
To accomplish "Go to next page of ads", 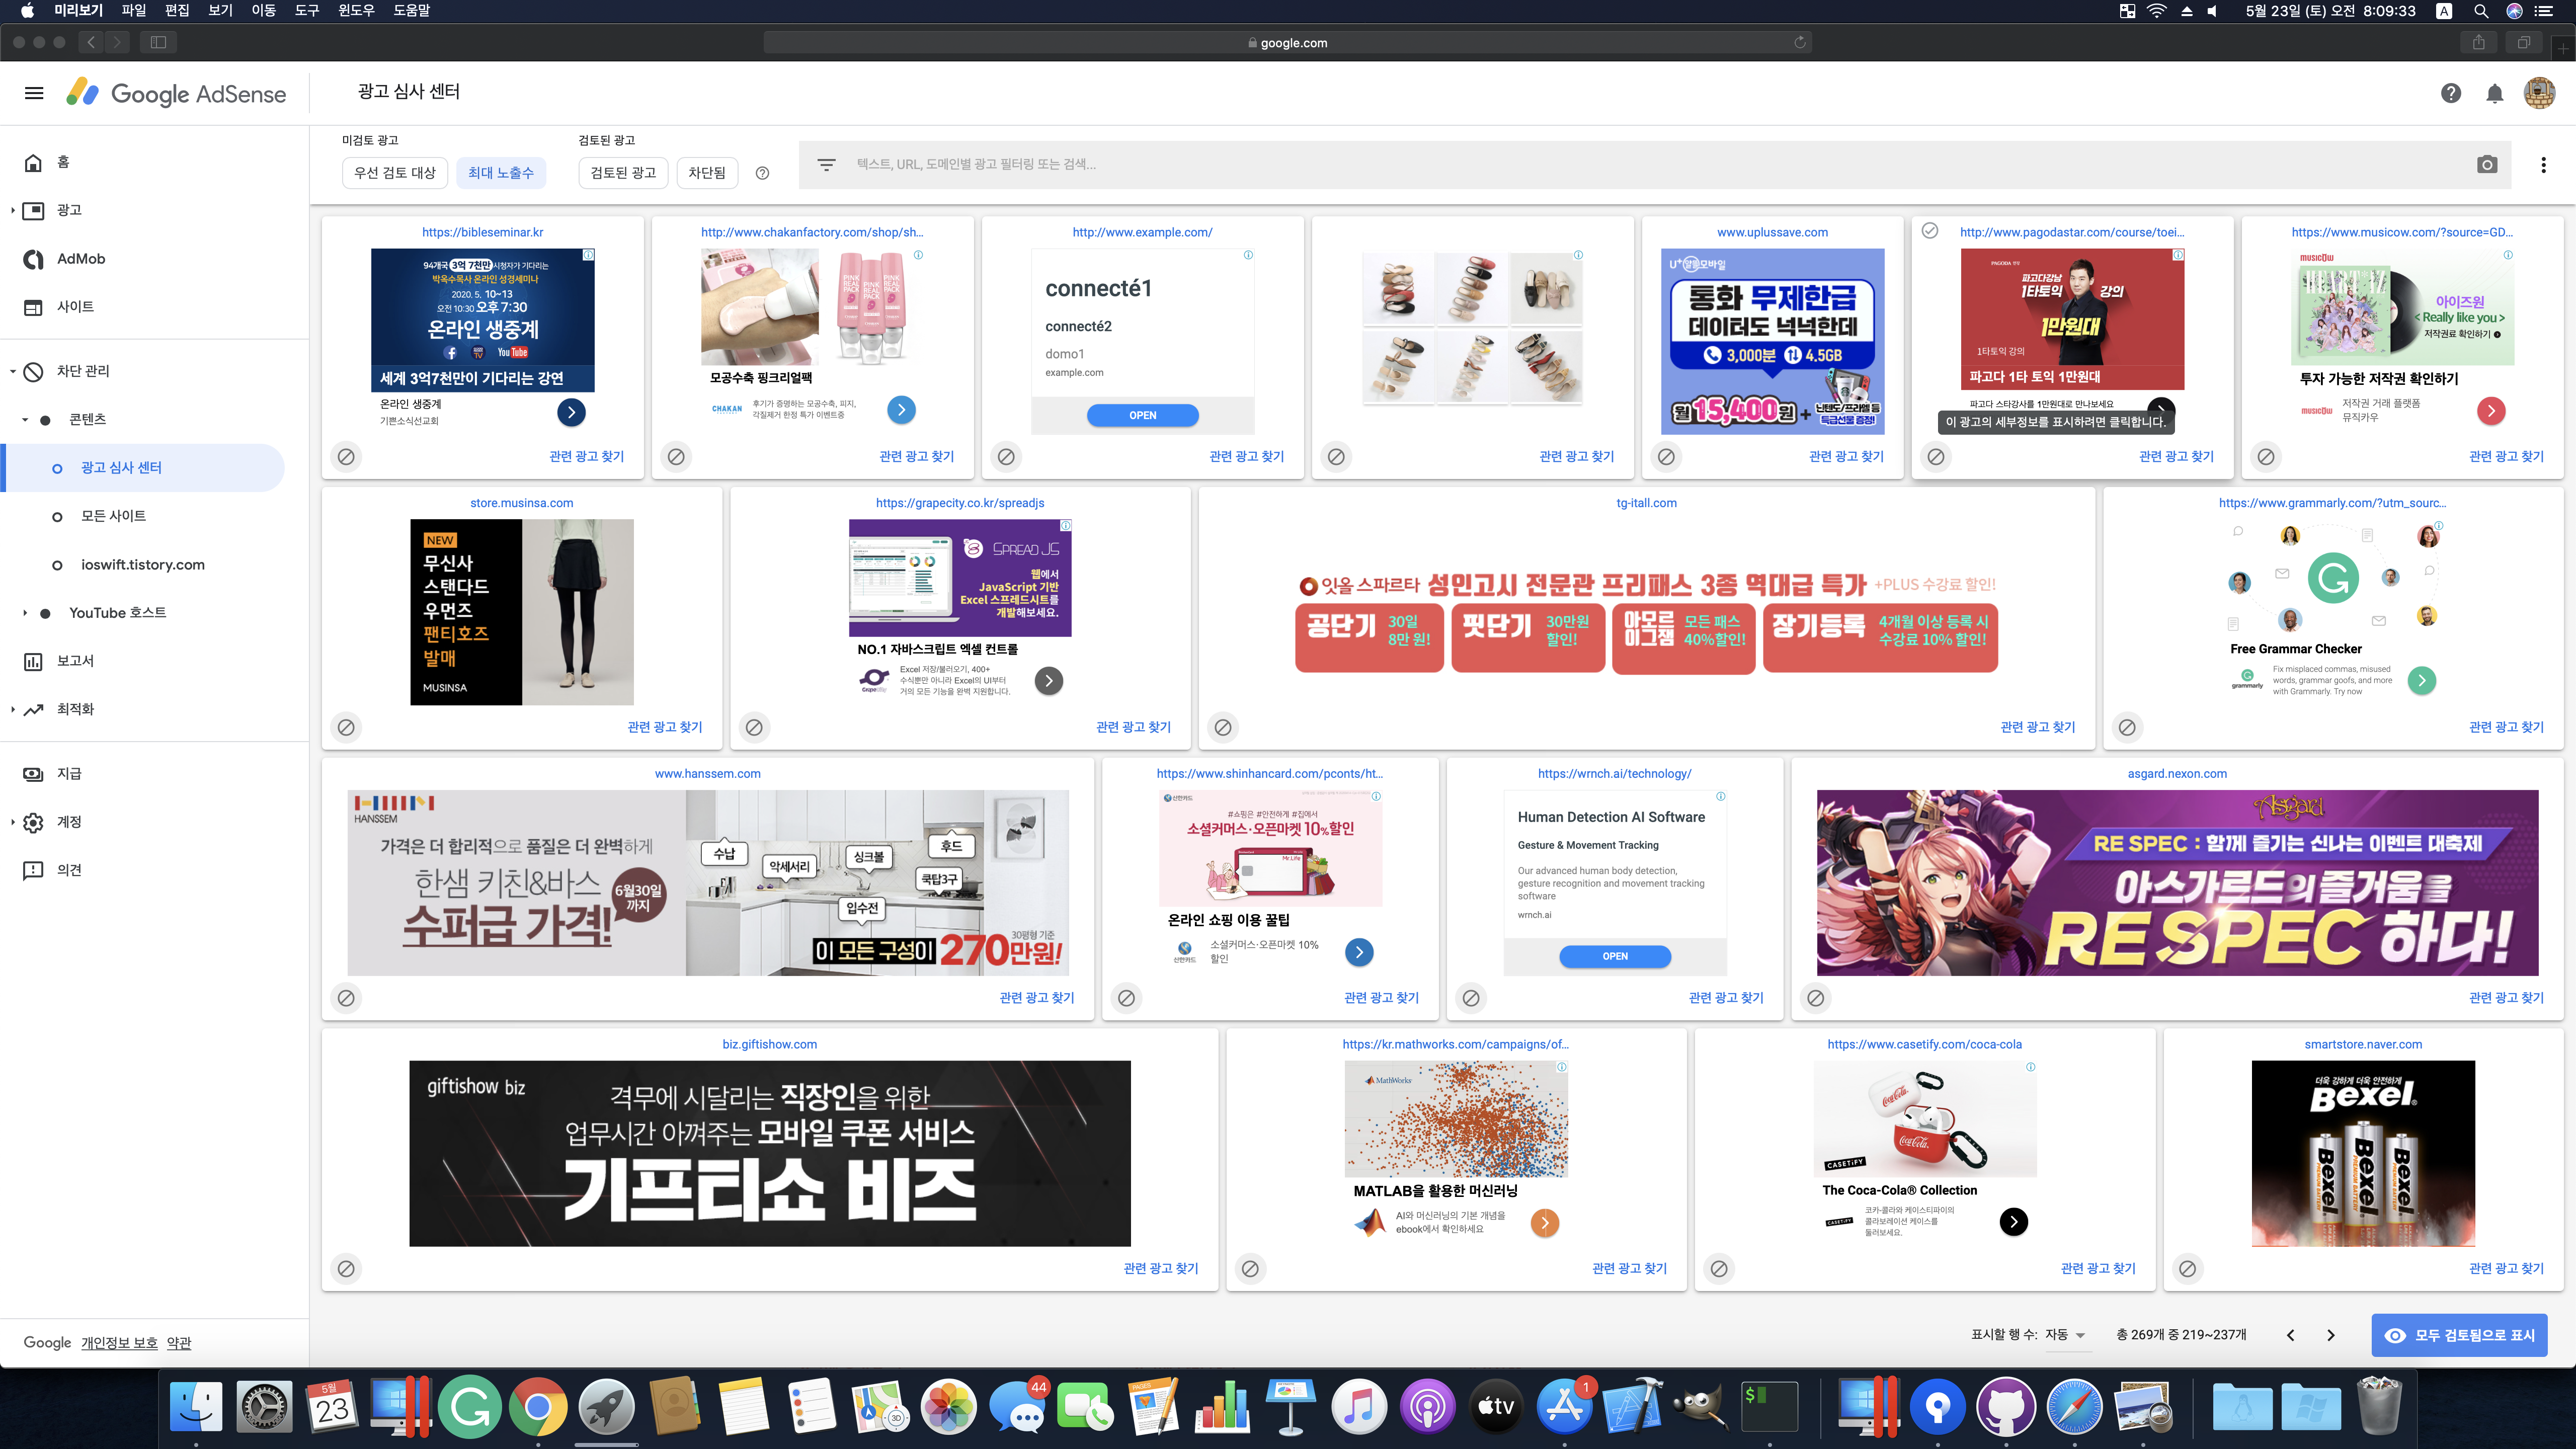I will tap(2330, 1335).
